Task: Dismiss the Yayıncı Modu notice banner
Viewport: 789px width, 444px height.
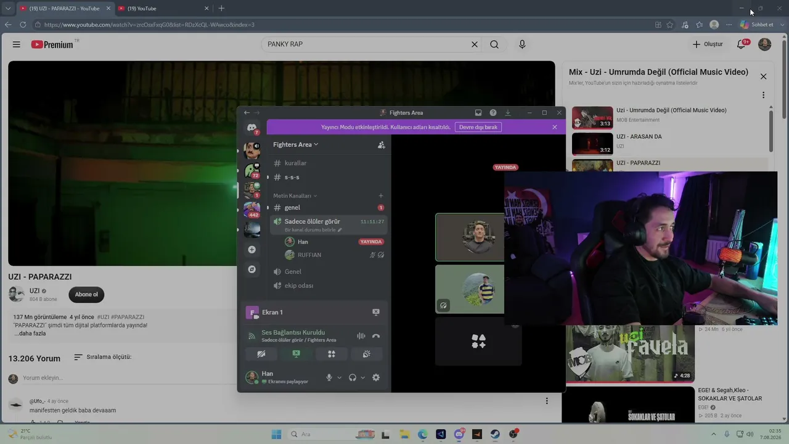Action: coord(555,127)
